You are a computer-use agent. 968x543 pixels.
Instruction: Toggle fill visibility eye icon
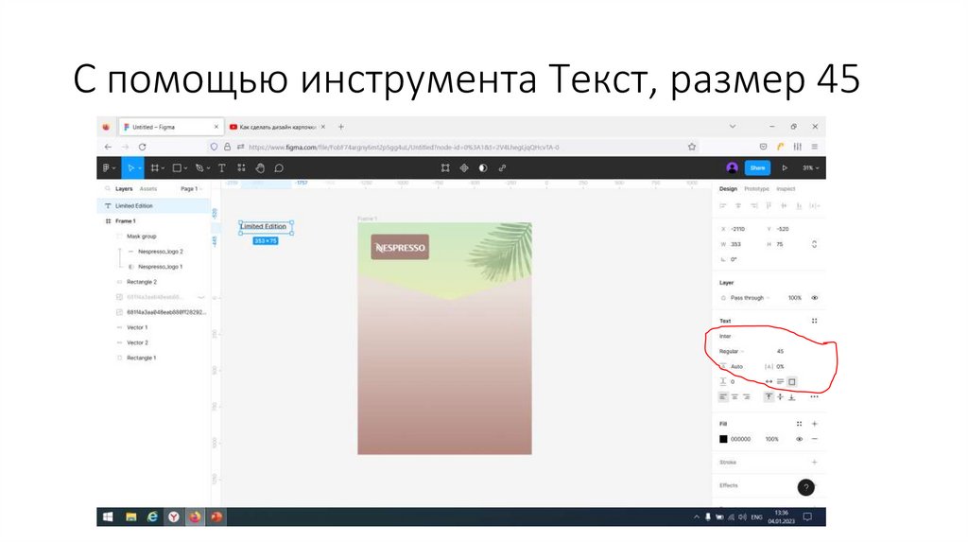pyautogui.click(x=799, y=439)
